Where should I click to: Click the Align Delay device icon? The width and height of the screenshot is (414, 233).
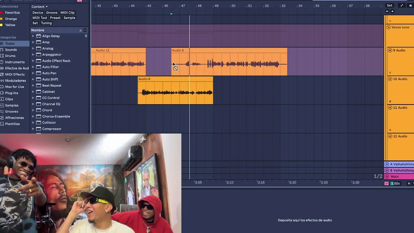[x=38, y=36]
